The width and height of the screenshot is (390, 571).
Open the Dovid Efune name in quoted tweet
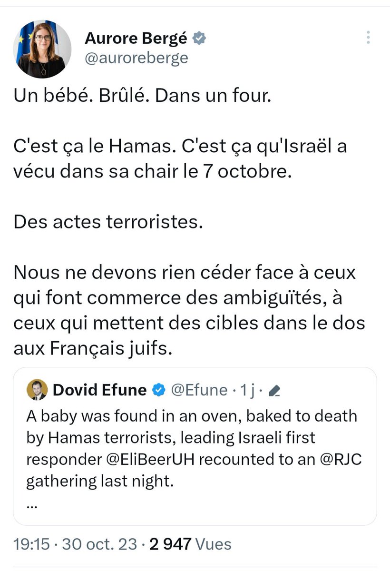(x=100, y=390)
